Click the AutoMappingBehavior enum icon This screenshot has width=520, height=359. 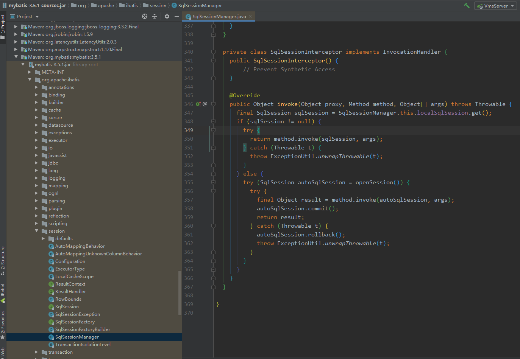[52, 246]
